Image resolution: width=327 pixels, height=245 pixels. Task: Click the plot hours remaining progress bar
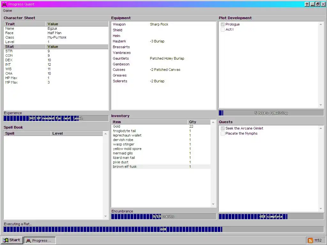(x=271, y=113)
